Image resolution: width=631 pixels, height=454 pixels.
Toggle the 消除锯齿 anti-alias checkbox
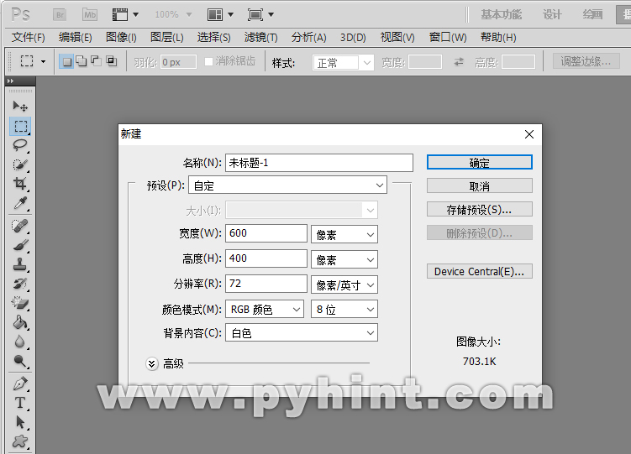point(208,61)
